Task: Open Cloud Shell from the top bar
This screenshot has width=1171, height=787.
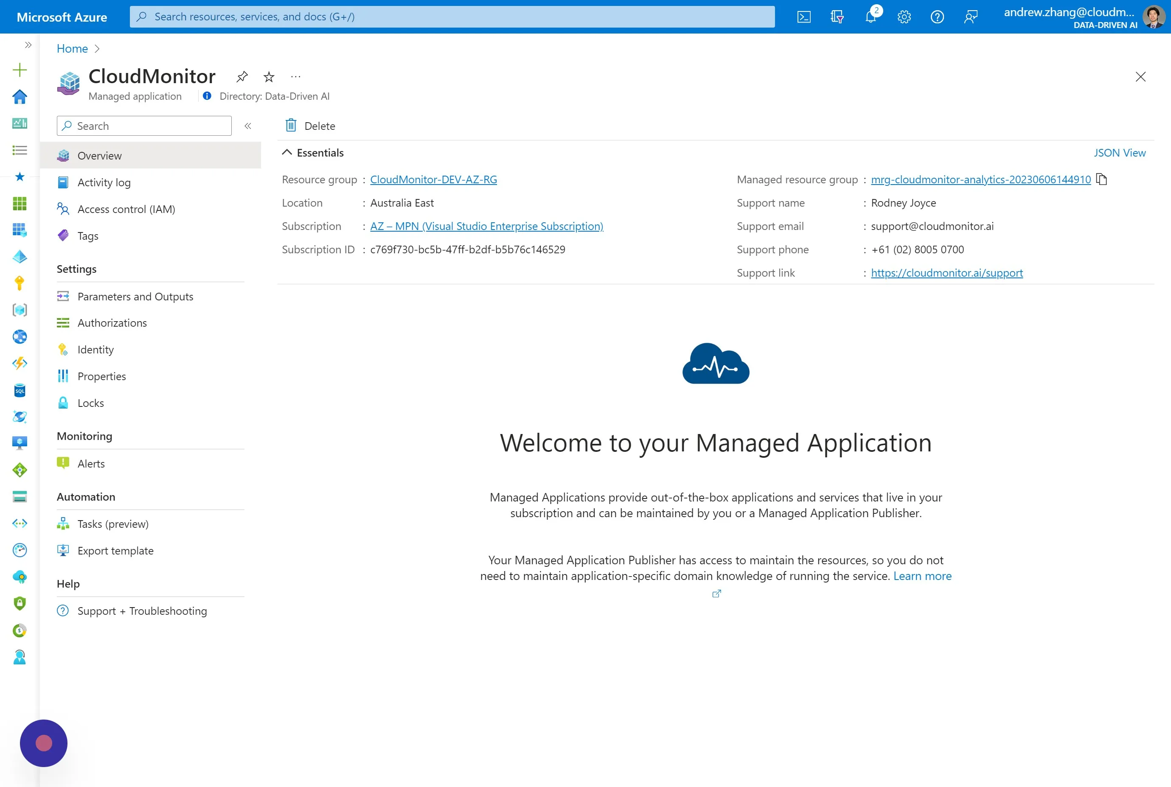Action: (x=803, y=17)
